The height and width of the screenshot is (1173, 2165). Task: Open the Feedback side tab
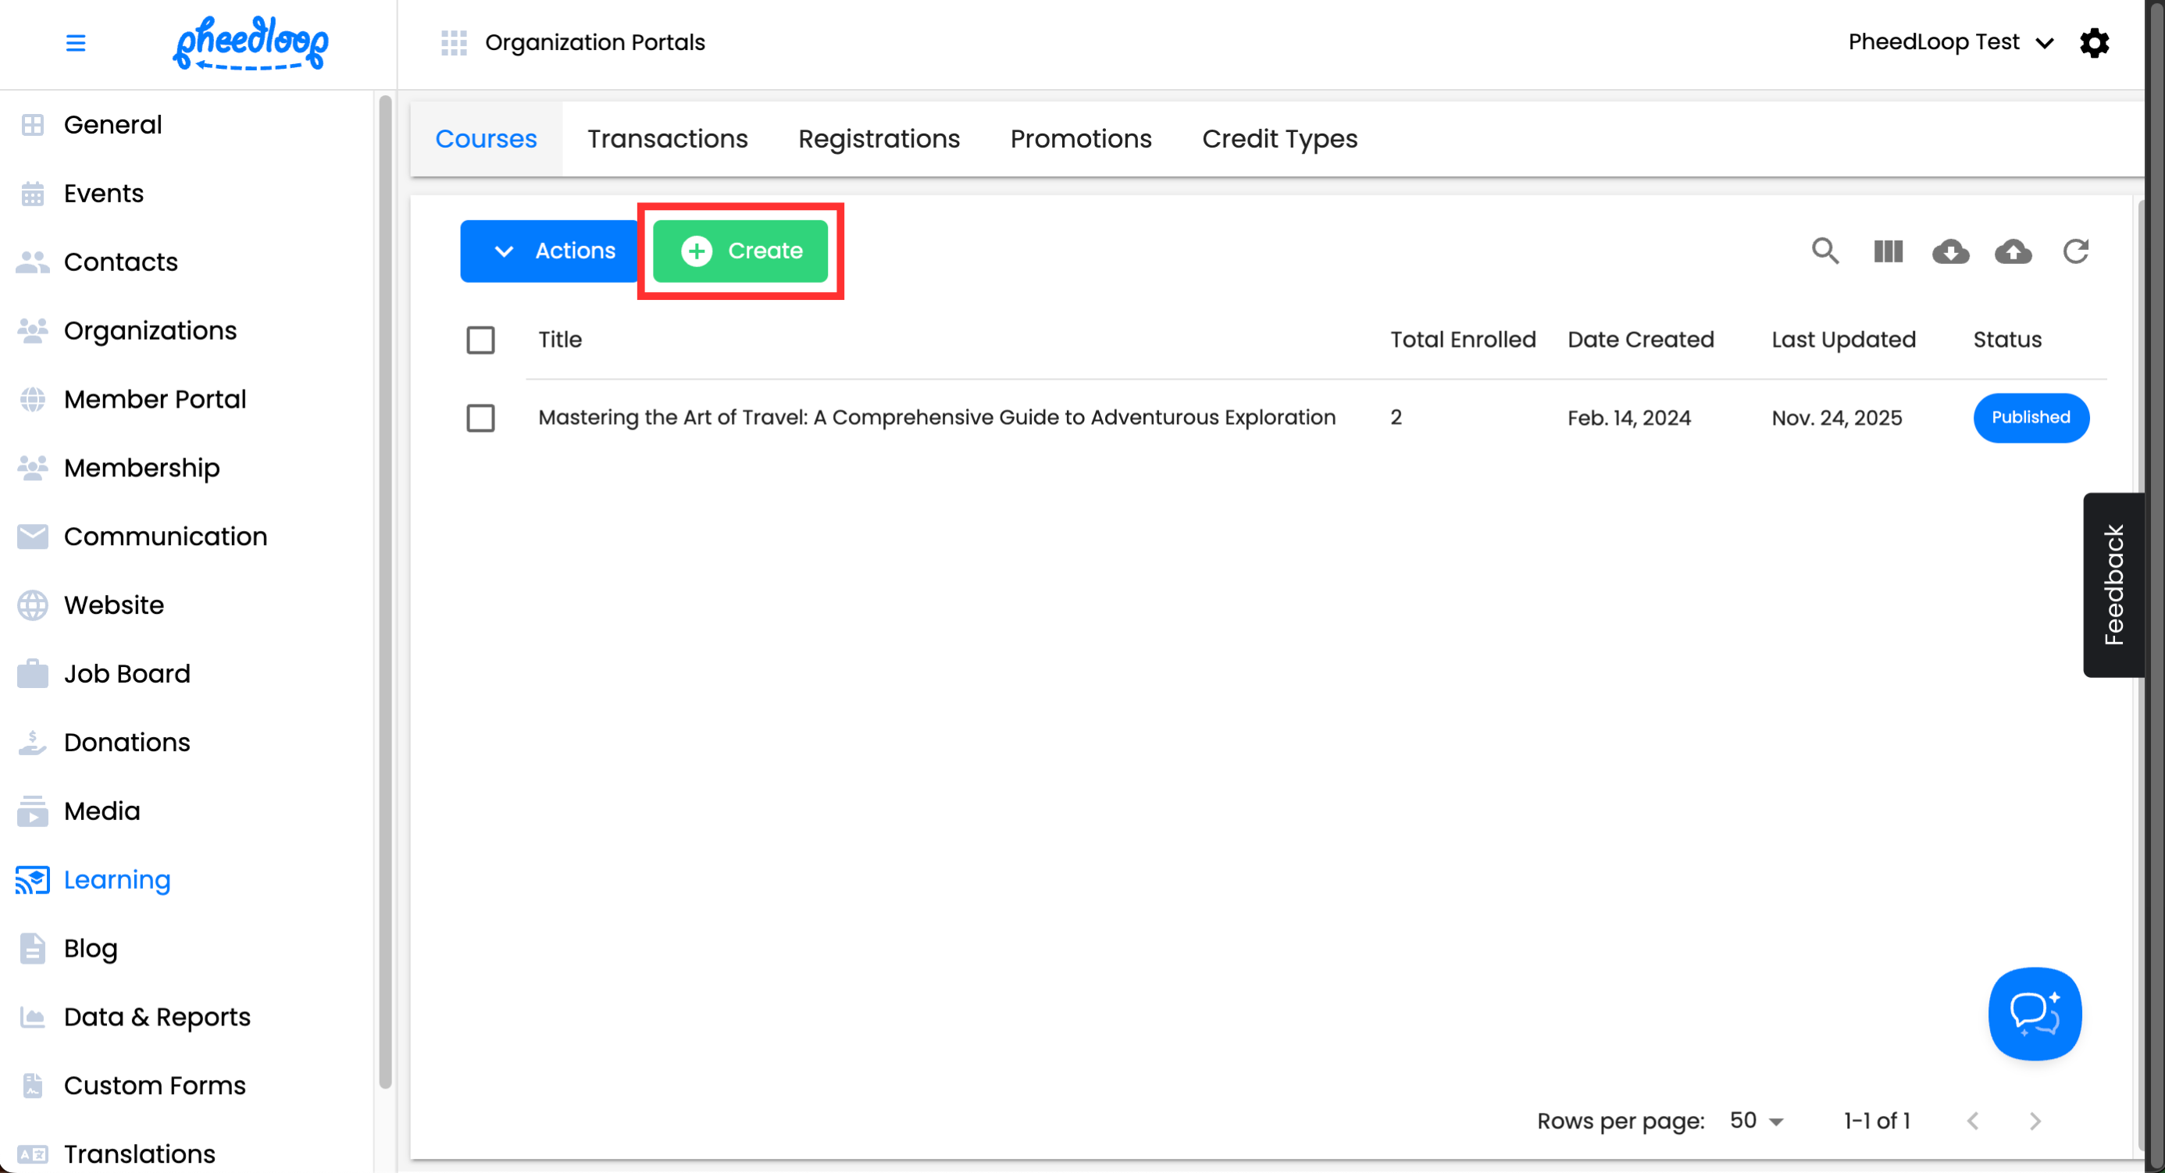[x=2113, y=585]
